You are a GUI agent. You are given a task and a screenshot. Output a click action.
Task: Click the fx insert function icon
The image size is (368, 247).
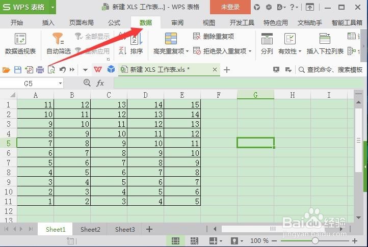pos(100,83)
